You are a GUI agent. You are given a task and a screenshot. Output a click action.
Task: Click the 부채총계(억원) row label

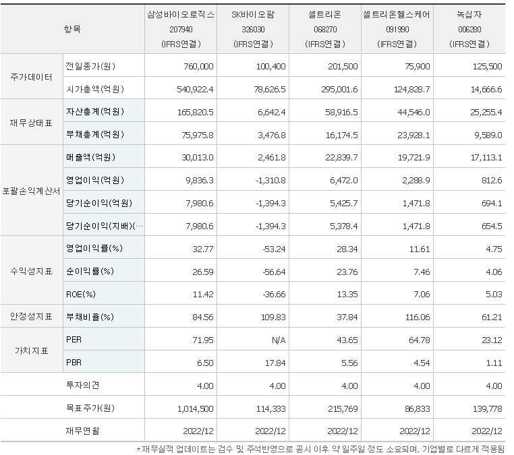[95, 135]
